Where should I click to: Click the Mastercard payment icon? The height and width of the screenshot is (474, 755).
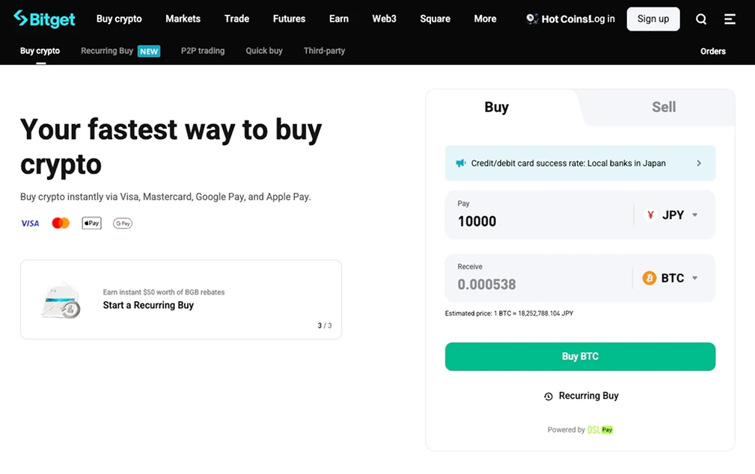pyautogui.click(x=61, y=224)
